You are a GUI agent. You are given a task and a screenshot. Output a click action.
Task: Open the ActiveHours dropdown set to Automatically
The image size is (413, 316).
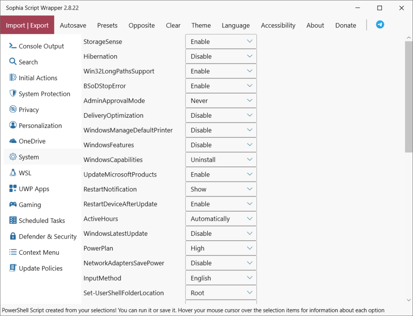coord(221,219)
